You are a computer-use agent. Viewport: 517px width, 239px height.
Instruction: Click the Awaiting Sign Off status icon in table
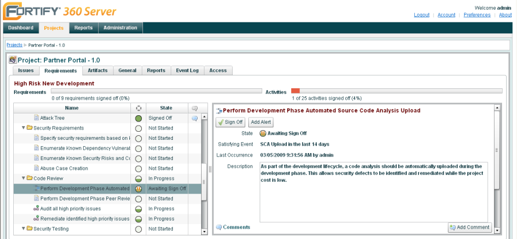[138, 189]
